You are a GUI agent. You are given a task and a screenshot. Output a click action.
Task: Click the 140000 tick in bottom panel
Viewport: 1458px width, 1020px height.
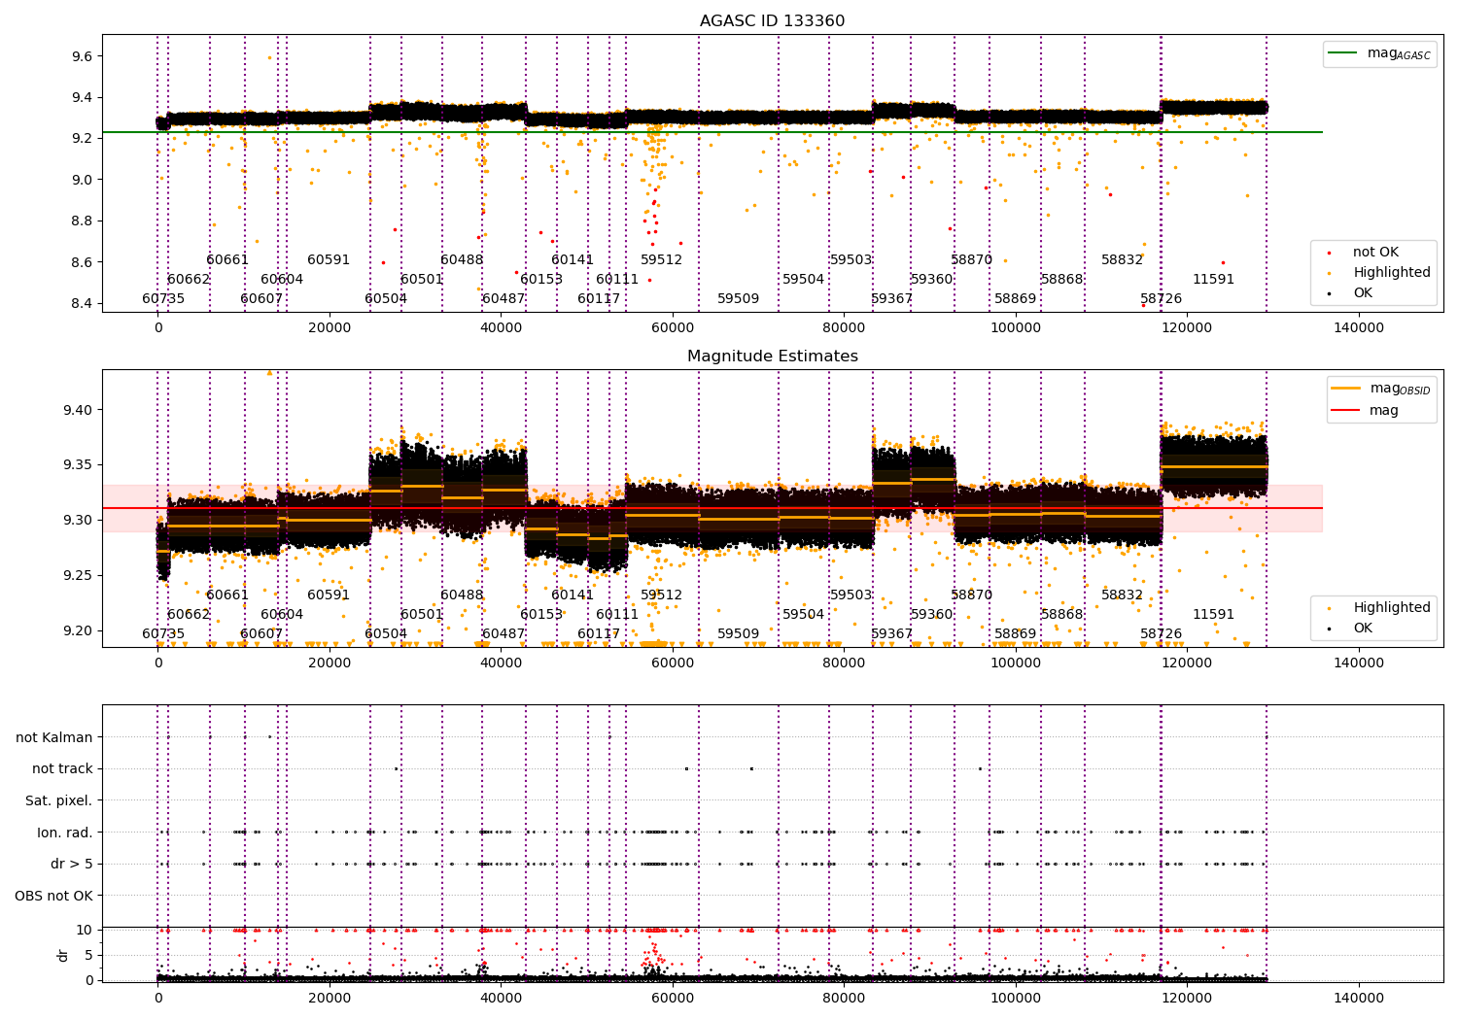tap(1358, 998)
